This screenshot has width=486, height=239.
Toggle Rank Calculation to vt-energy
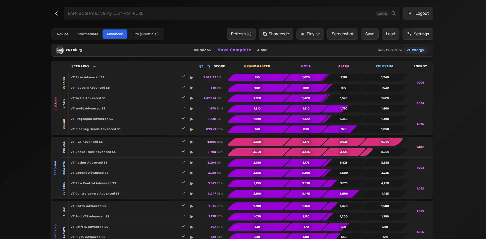[x=415, y=50]
